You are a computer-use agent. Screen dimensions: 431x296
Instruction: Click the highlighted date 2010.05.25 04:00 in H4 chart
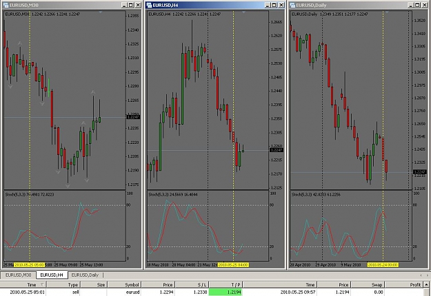click(233, 265)
